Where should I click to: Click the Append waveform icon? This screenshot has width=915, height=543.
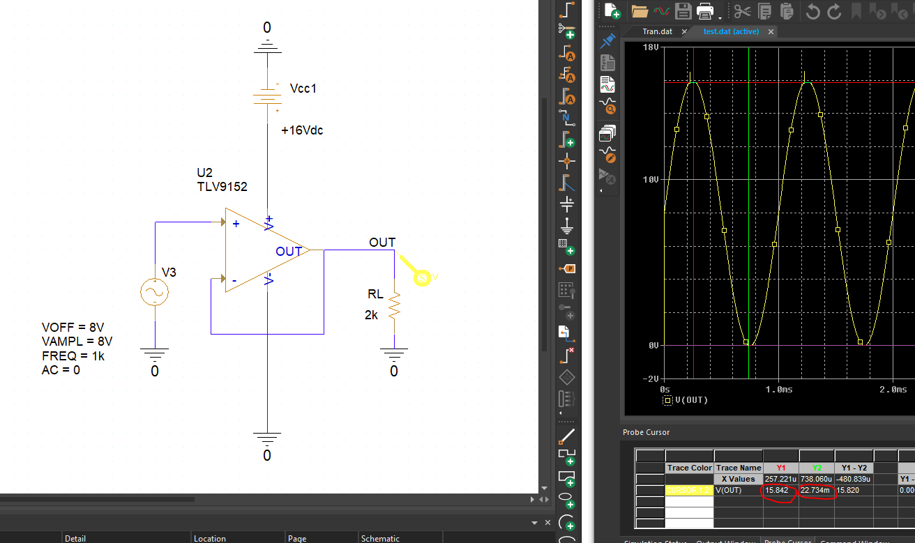(x=660, y=10)
